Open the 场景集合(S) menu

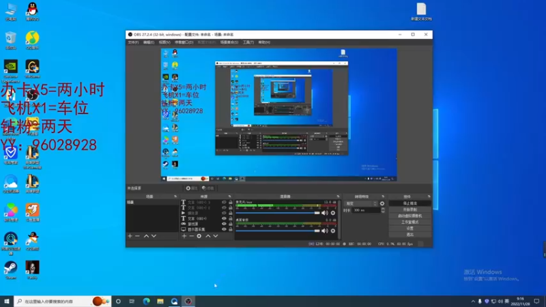click(x=229, y=42)
